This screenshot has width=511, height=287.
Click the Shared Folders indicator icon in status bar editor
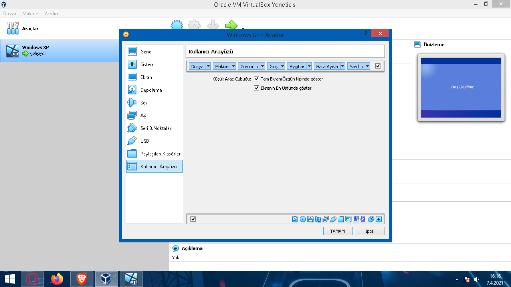click(341, 219)
